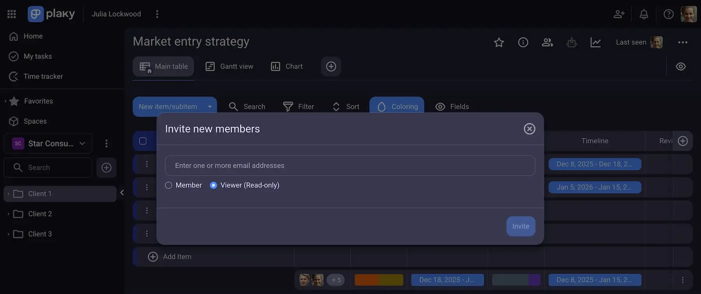This screenshot has width=701, height=294.
Task: Switch to the Chart tab
Action: tap(287, 66)
